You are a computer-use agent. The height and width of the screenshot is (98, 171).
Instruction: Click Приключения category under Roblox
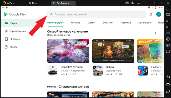point(114,71)
